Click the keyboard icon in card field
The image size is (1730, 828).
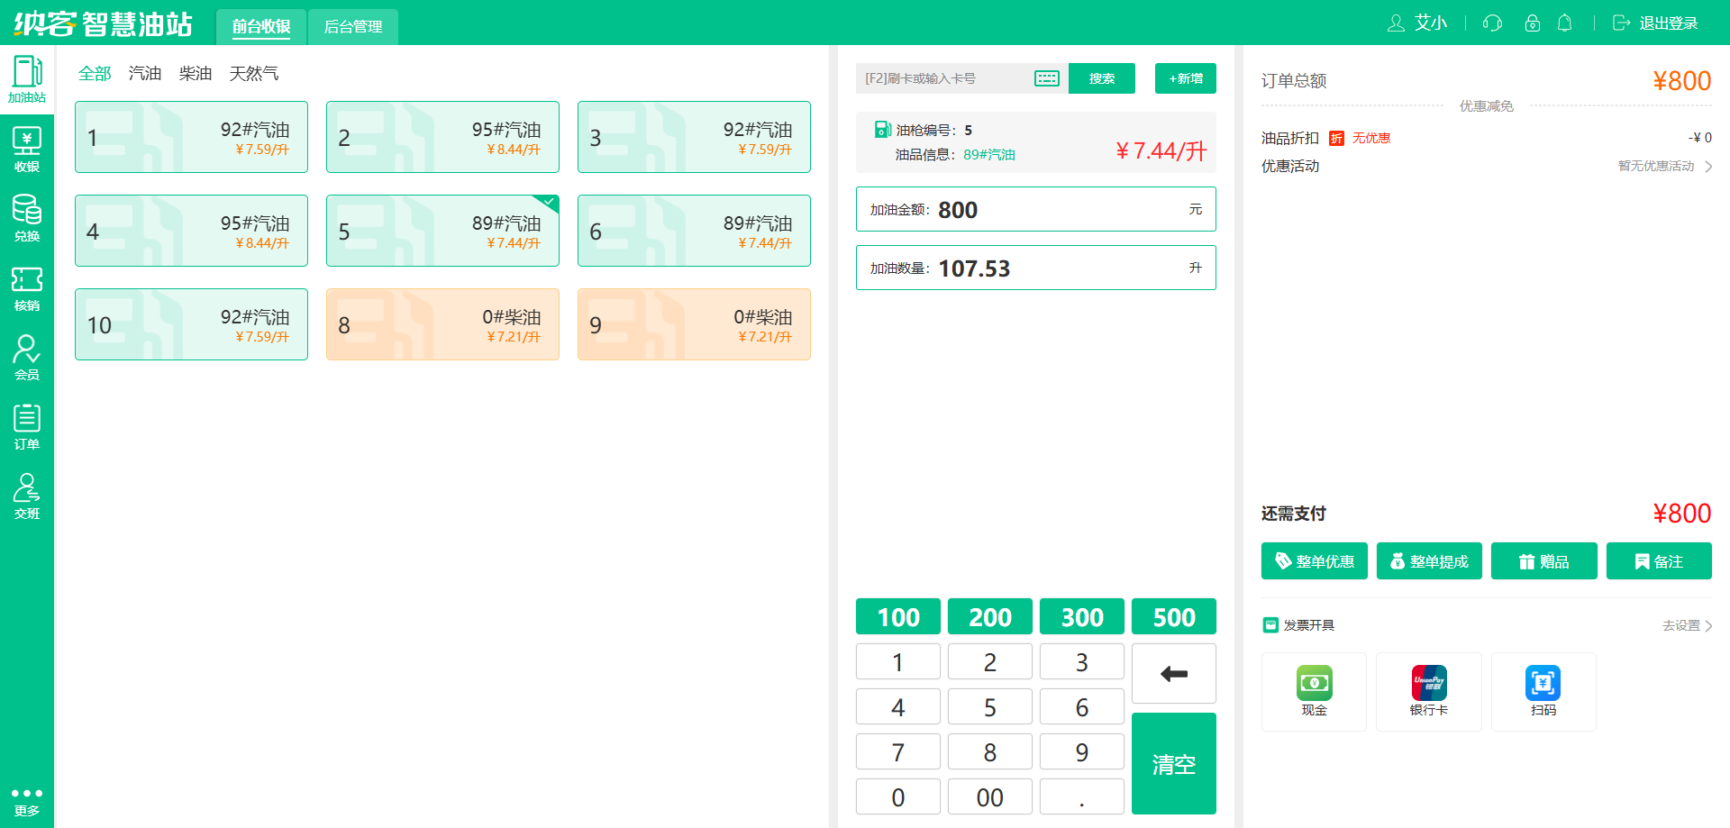[x=1047, y=78]
